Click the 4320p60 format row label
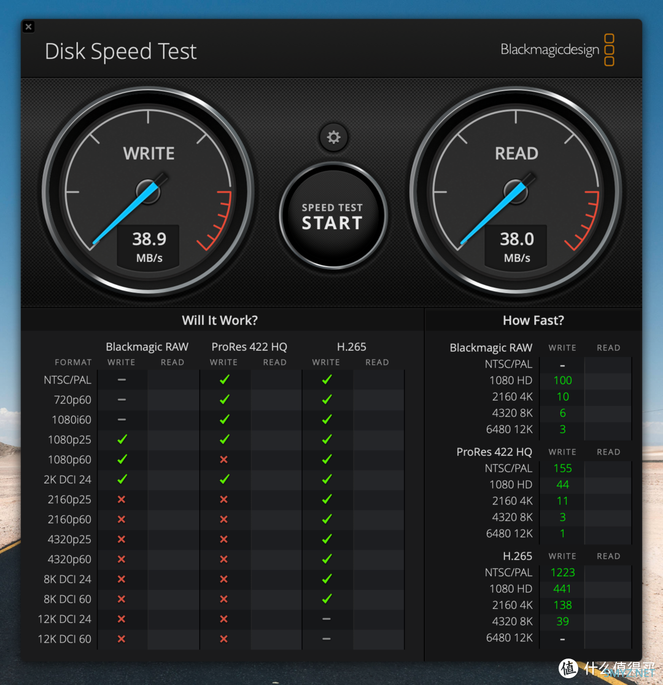Viewport: 663px width, 685px height. tap(69, 559)
